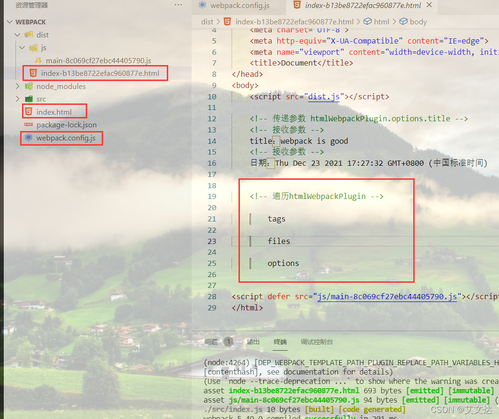Click webpack icon of webpack.config.js in explorer
This screenshot has width=499, height=419.
coord(29,137)
